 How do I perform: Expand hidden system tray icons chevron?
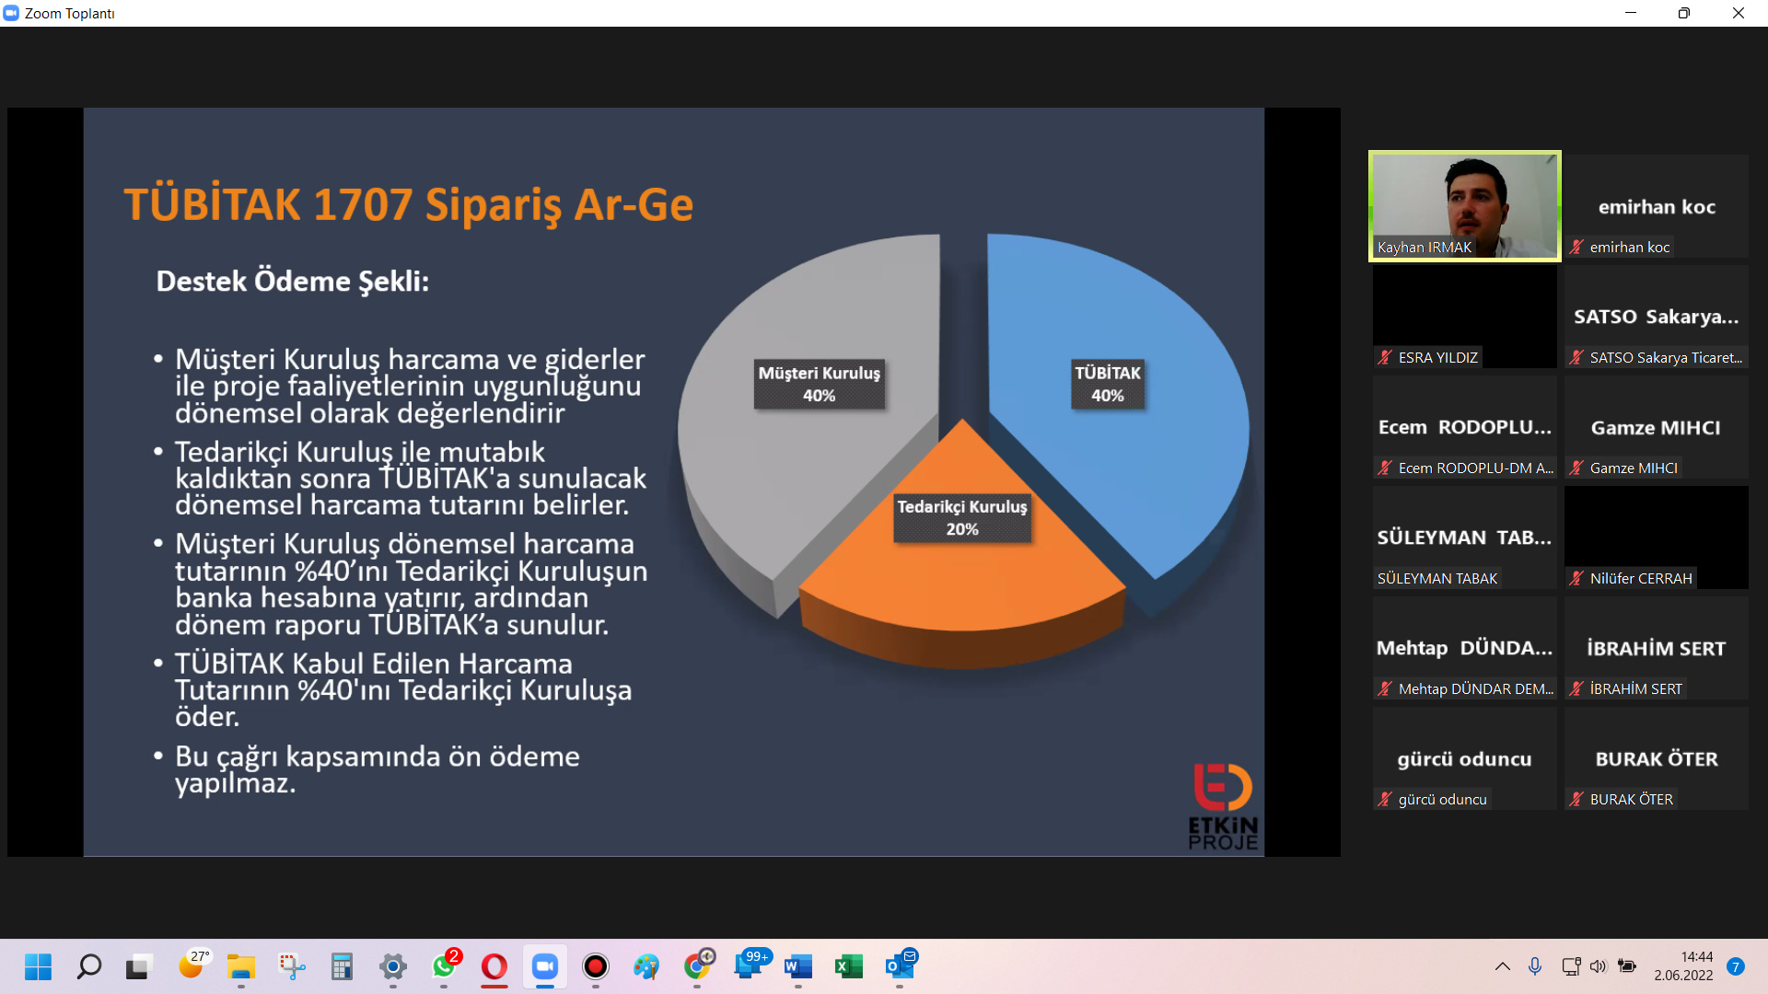[1502, 966]
